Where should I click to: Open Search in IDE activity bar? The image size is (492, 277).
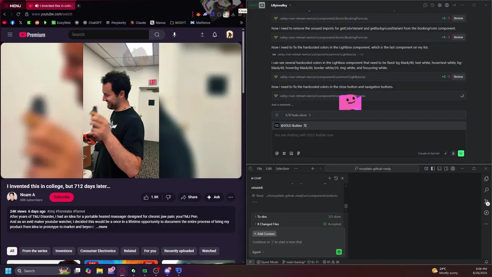click(486, 190)
